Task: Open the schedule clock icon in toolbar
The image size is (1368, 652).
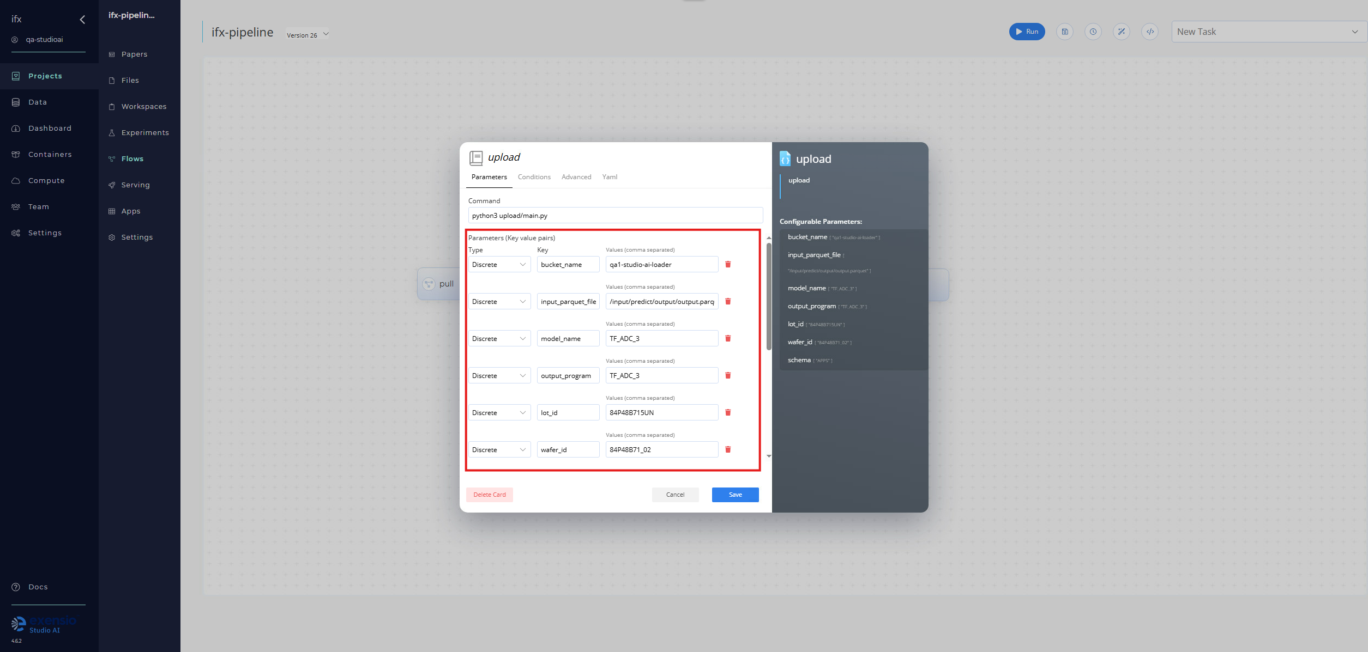Action: tap(1093, 32)
